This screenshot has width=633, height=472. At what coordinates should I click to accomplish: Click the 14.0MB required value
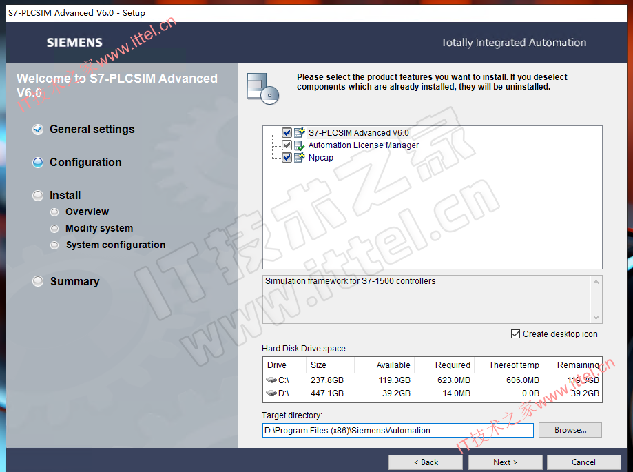click(x=457, y=393)
